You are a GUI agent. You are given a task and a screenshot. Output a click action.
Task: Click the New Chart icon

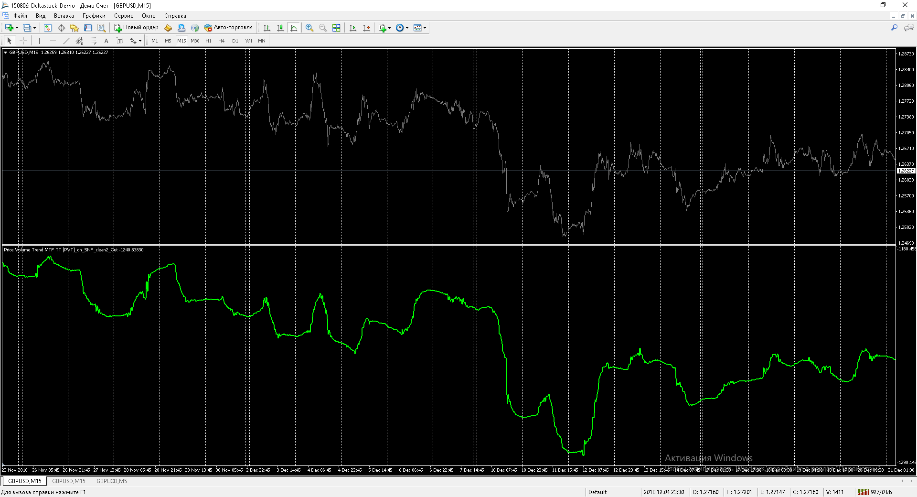[9, 28]
